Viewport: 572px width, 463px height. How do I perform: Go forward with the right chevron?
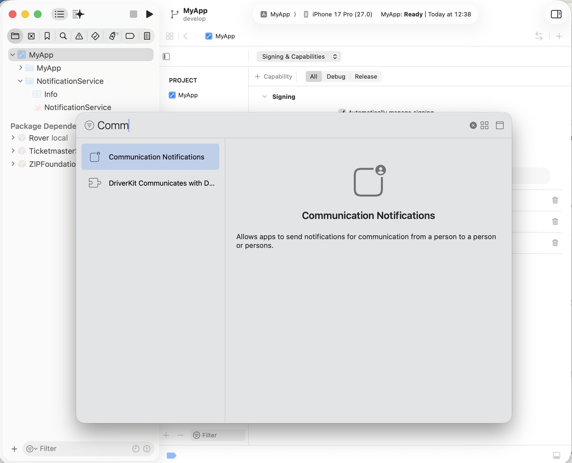(196, 36)
